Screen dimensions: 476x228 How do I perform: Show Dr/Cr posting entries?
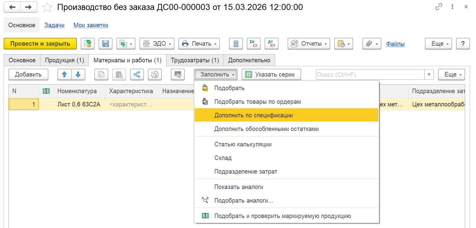(254, 44)
